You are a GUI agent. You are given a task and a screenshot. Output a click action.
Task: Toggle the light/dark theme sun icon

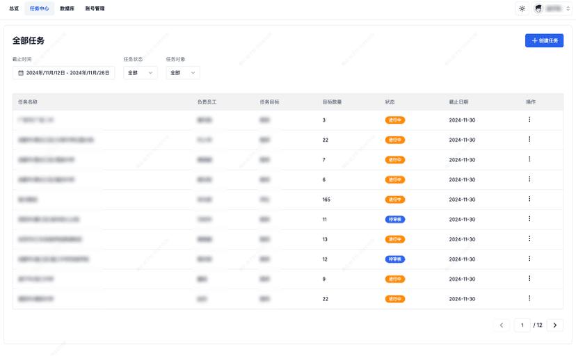pyautogui.click(x=522, y=8)
